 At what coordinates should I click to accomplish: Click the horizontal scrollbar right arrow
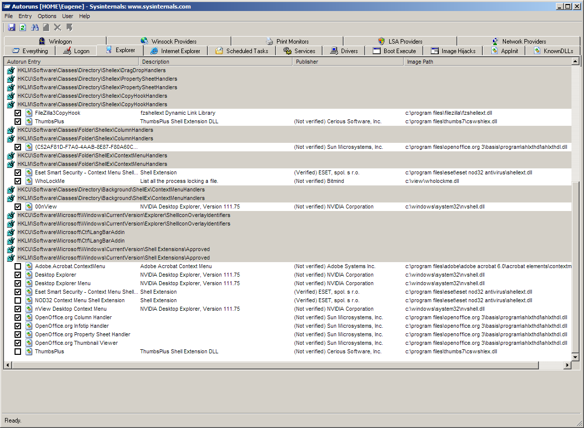tap(567, 365)
